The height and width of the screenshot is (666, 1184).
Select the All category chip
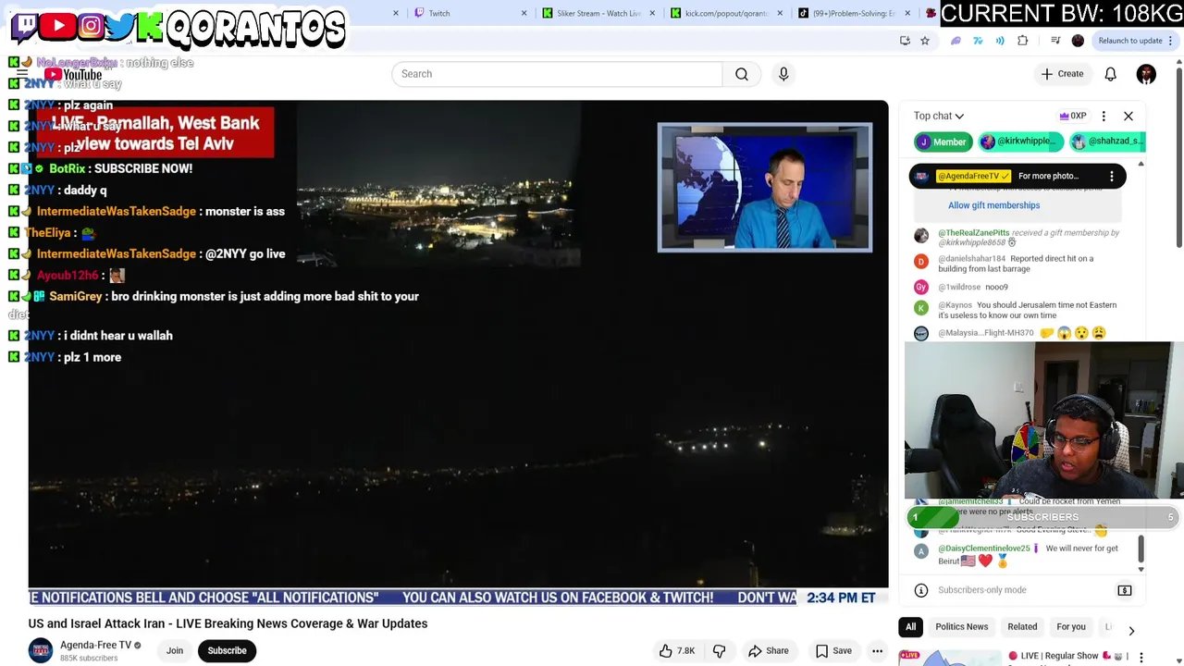[x=910, y=627]
